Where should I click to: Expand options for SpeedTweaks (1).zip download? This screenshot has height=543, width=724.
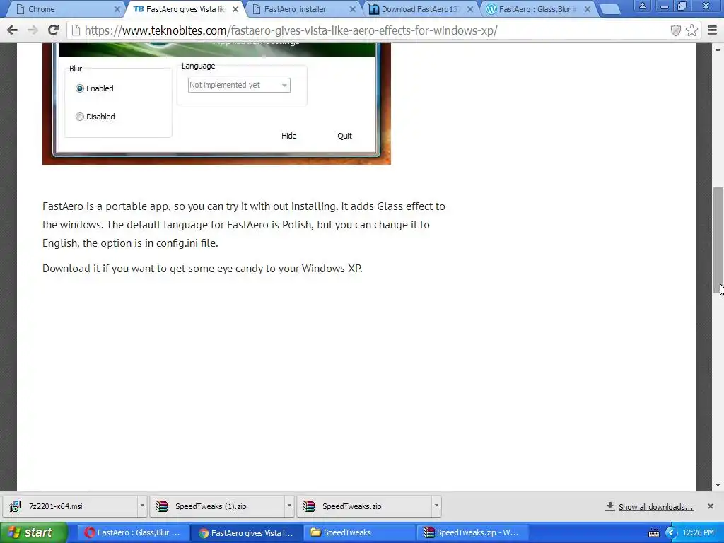coord(289,506)
